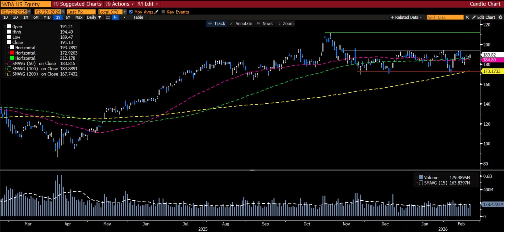Enable the Key Events checkbox
The image size is (507, 232).
pyautogui.click(x=163, y=12)
